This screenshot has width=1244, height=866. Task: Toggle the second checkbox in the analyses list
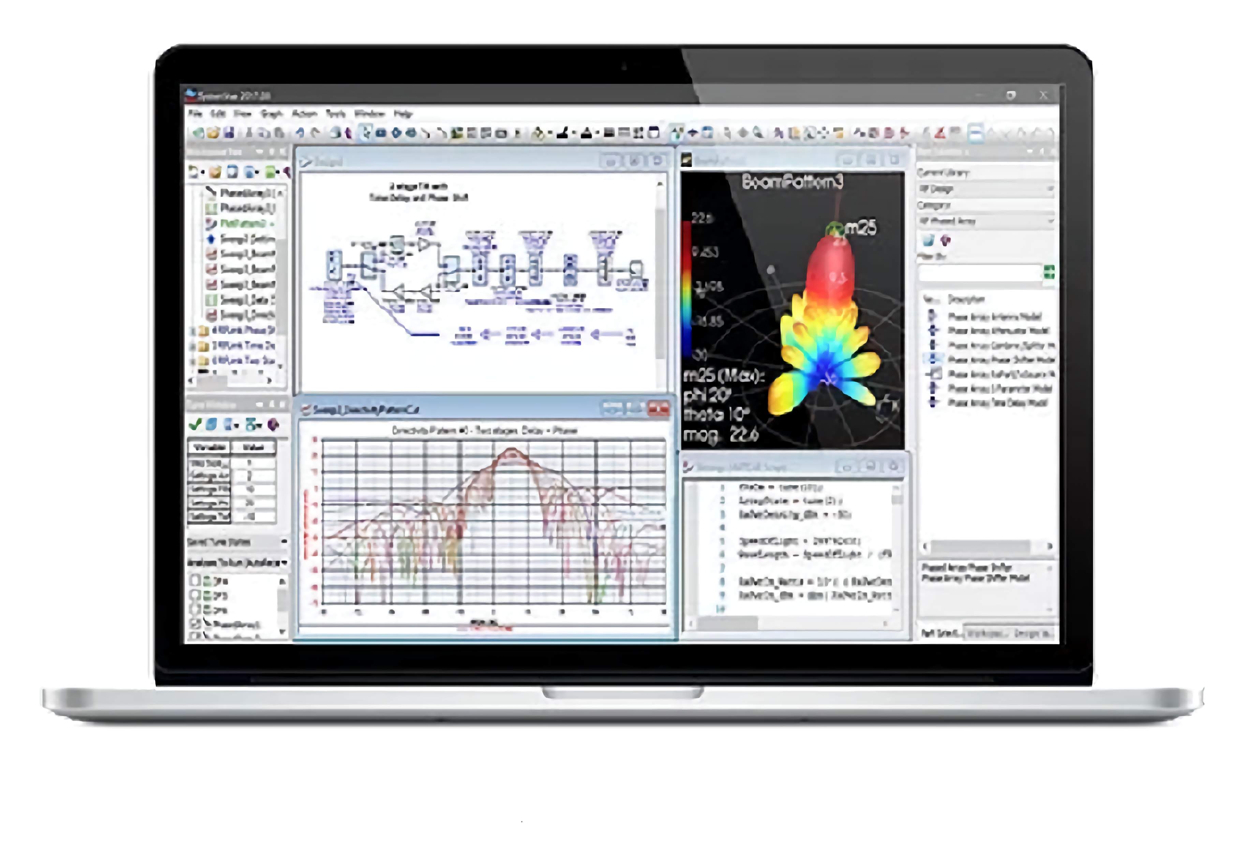[194, 595]
